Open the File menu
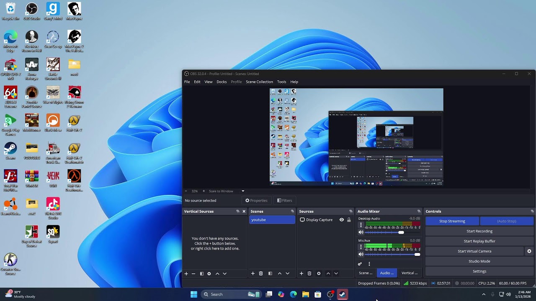536x301 pixels. pos(187,82)
